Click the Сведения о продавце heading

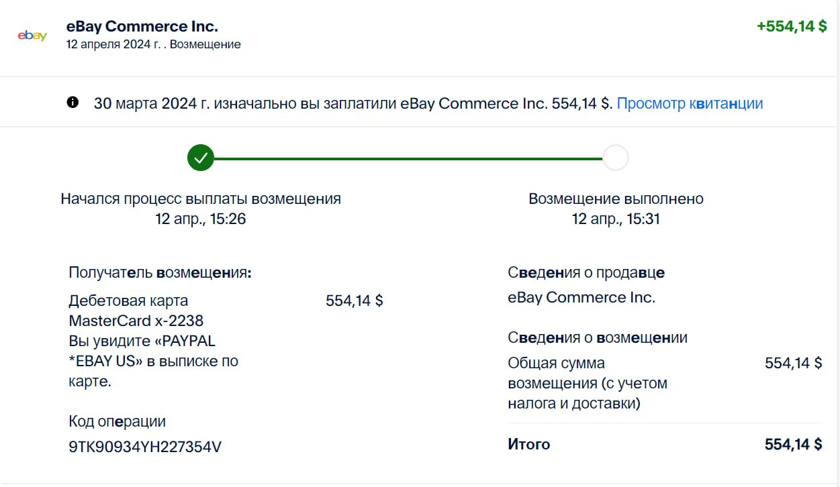[x=586, y=273]
